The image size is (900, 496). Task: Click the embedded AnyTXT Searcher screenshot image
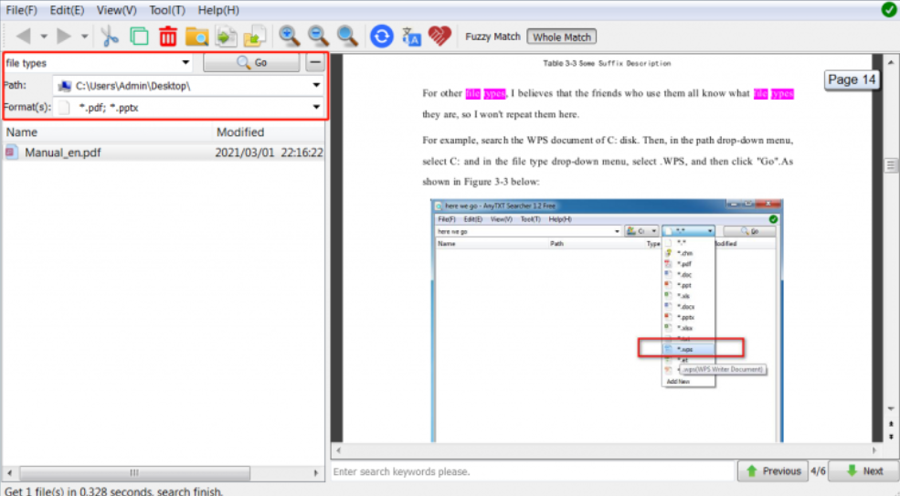point(607,321)
